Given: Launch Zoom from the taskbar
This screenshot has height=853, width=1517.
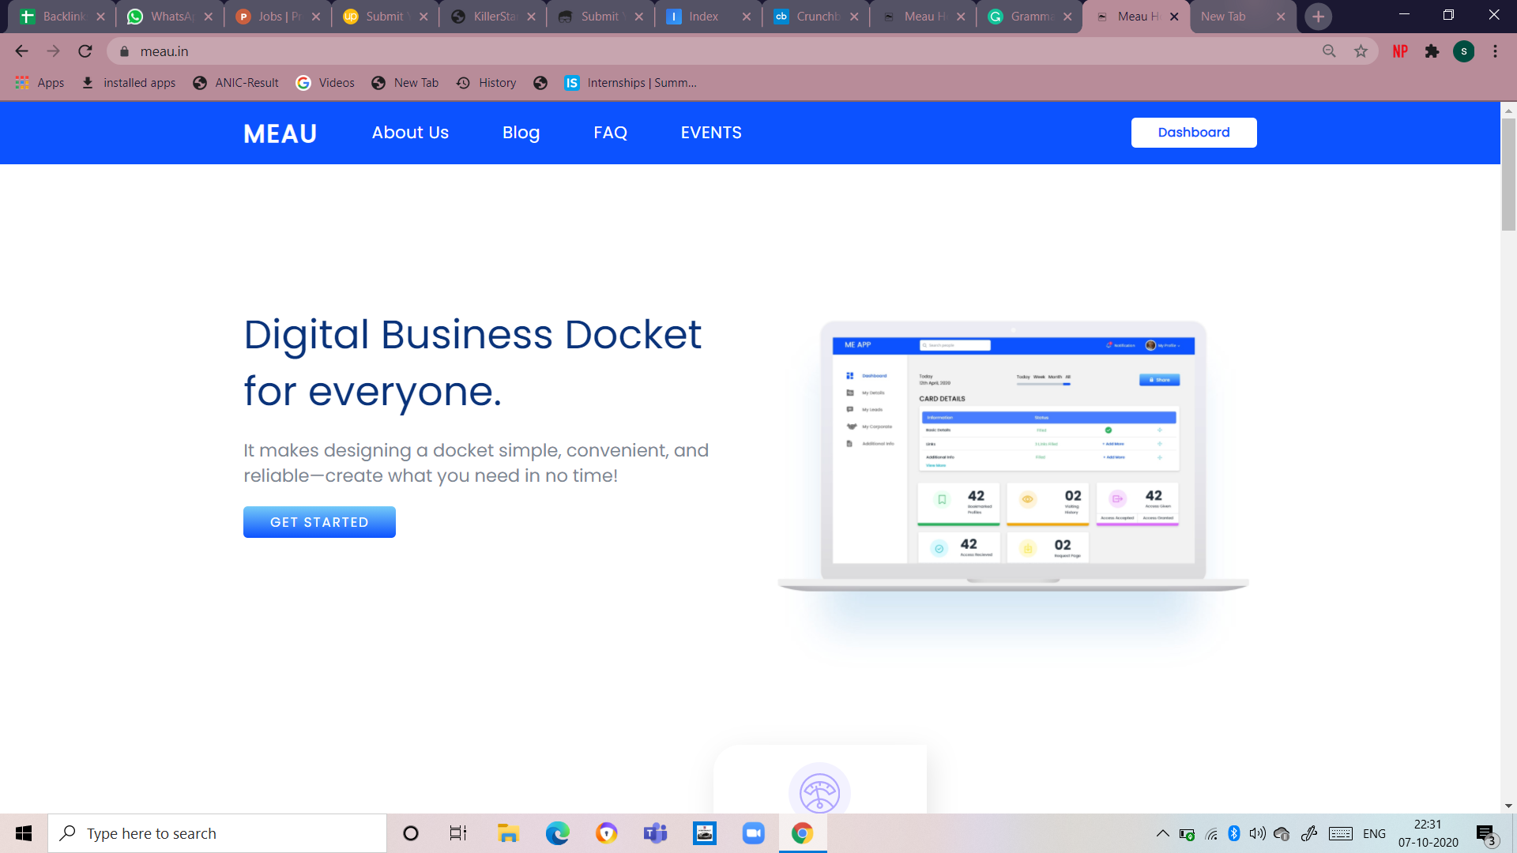Looking at the screenshot, I should tap(753, 833).
